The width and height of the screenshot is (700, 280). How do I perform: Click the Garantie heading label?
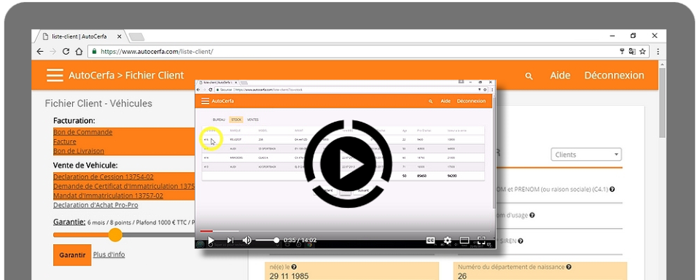coord(69,222)
